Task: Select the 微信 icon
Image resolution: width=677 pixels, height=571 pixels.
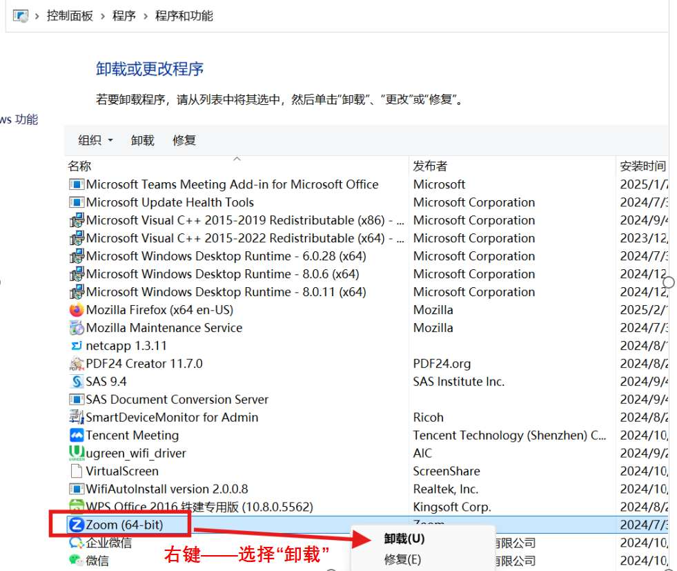Action: click(x=77, y=560)
